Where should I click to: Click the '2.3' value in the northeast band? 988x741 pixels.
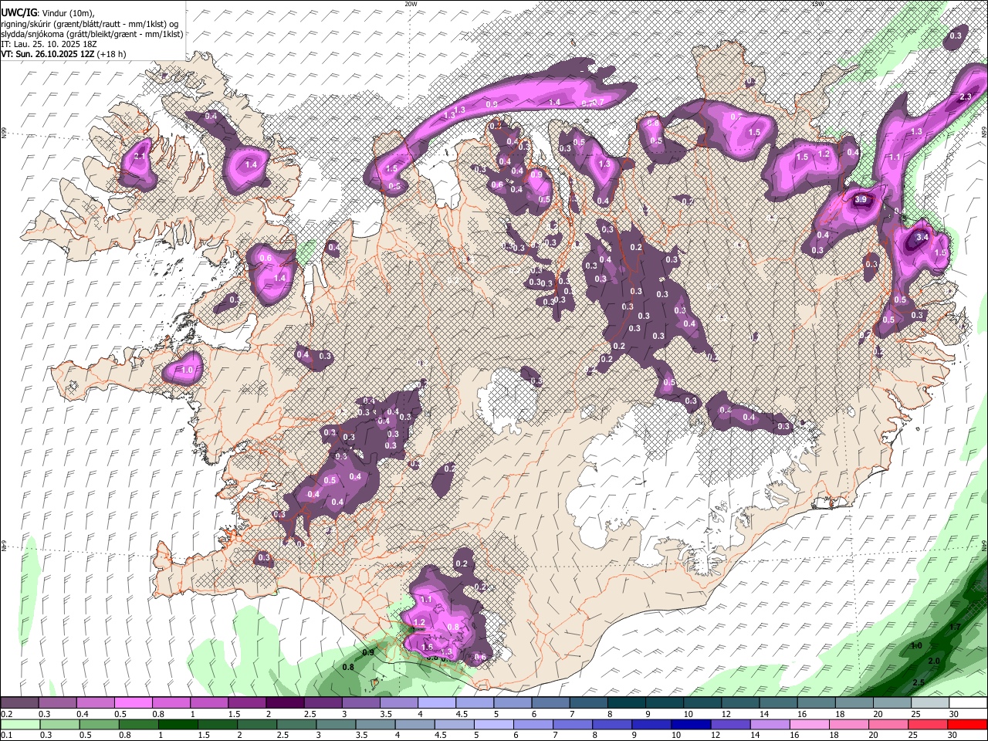tap(965, 97)
